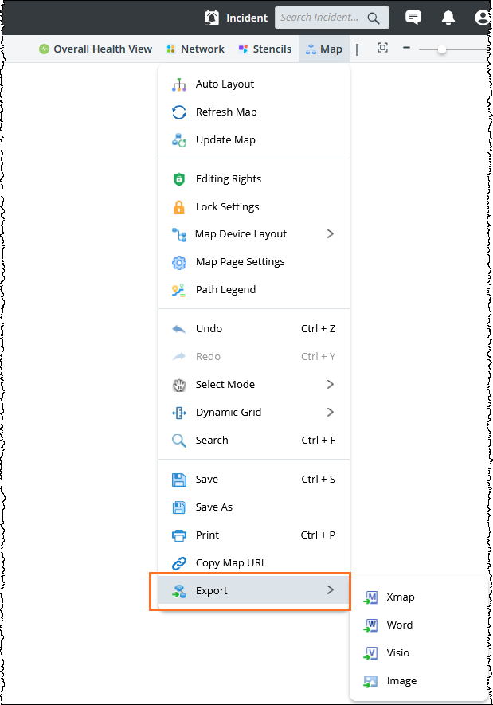Click the Editing Rights shield icon
Viewport: 493px width, 705px height.
point(179,179)
